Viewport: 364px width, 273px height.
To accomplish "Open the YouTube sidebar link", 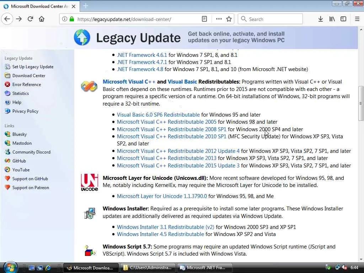I will tap(21, 170).
